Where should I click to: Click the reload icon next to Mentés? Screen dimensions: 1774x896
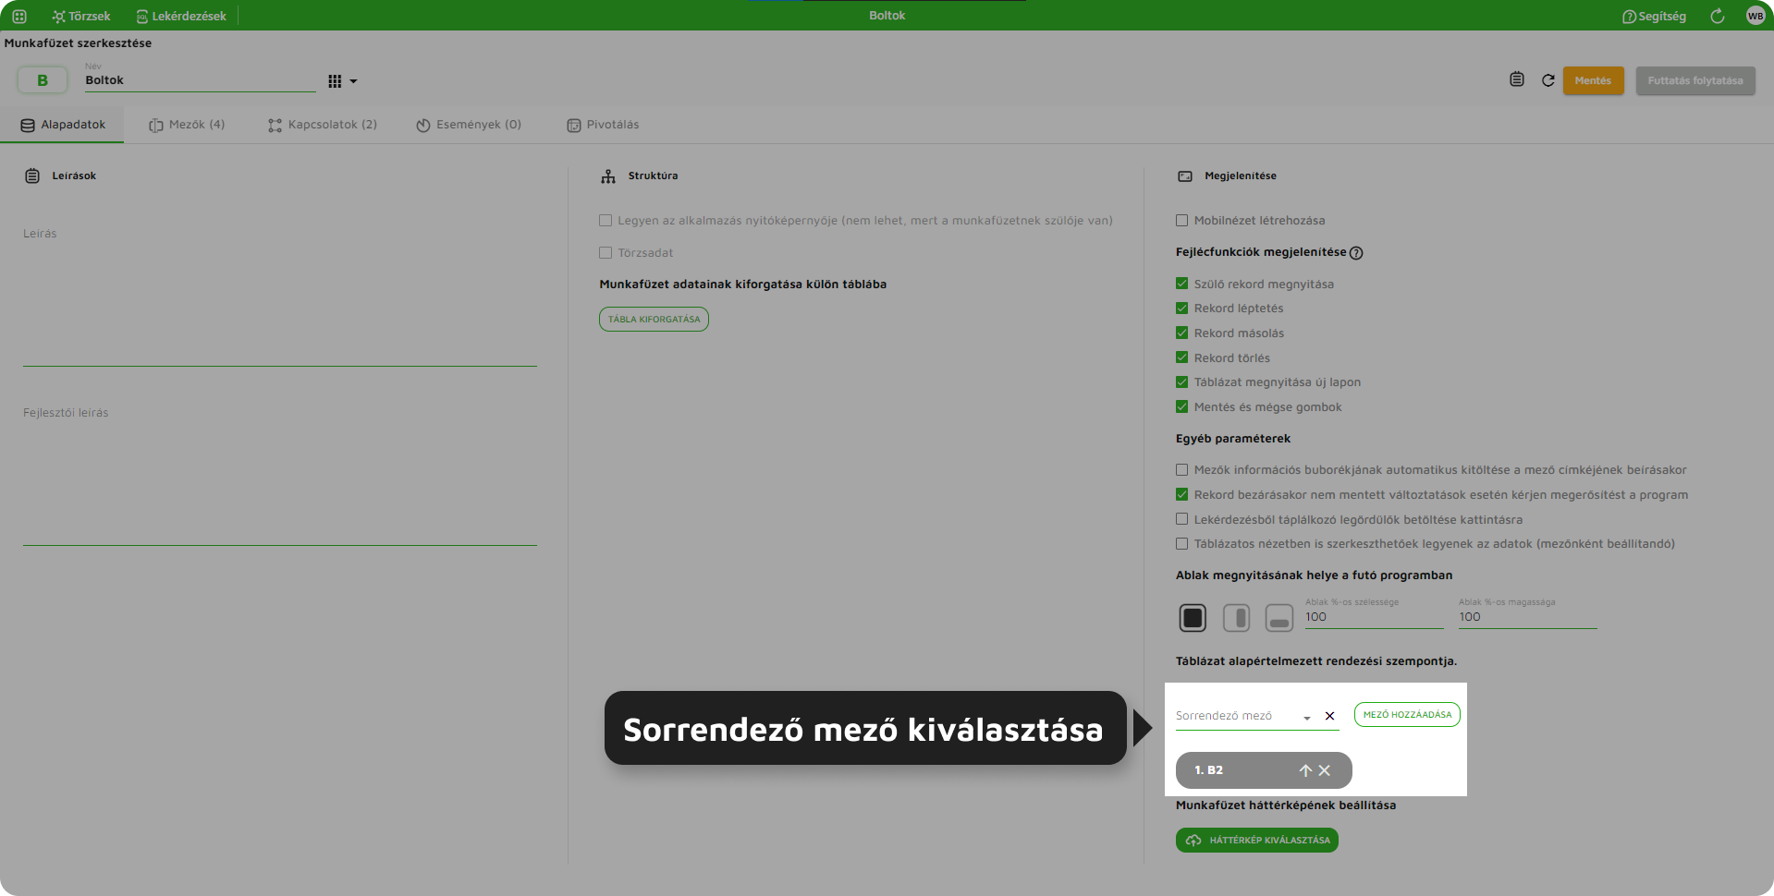point(1548,80)
